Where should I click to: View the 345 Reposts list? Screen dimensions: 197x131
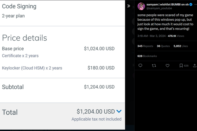[145, 46]
